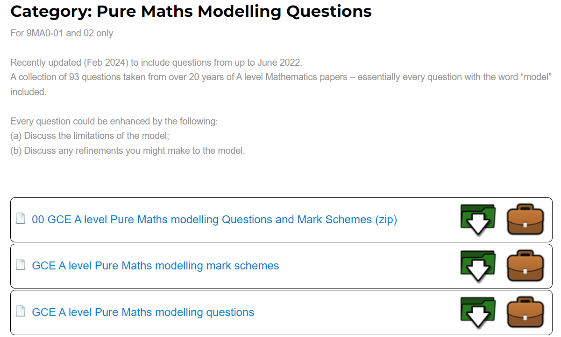Click the "(b) Discuss any refinements" line
This screenshot has width=561, height=337.
pos(127,151)
